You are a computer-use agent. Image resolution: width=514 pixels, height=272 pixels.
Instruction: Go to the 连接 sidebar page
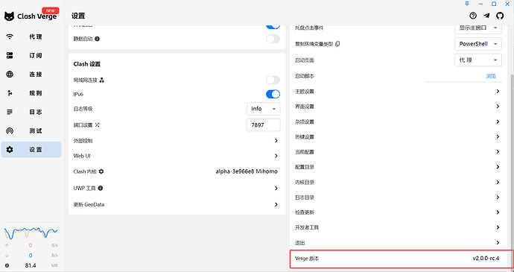31,75
